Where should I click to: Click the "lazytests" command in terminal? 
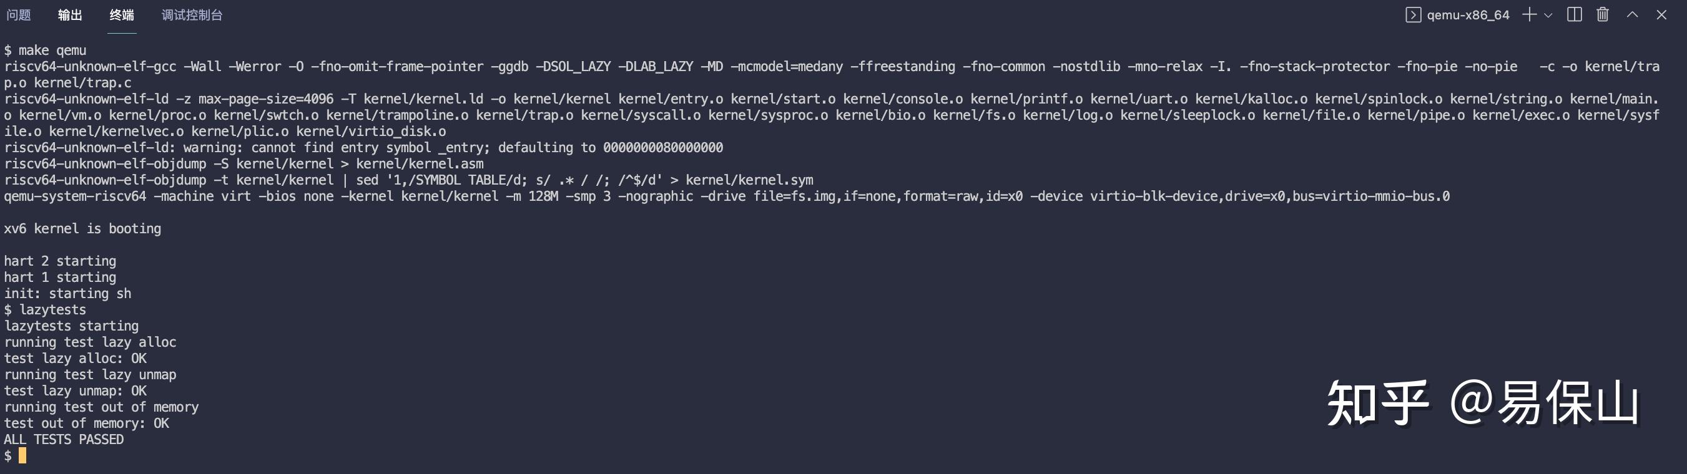coord(52,310)
